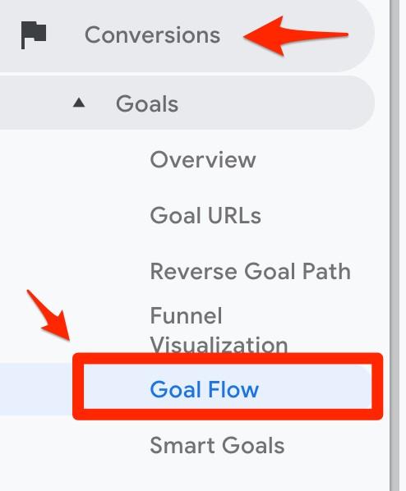Select the Funnel Visualization report
Viewport: 406px width, 491px height.
pyautogui.click(x=219, y=330)
